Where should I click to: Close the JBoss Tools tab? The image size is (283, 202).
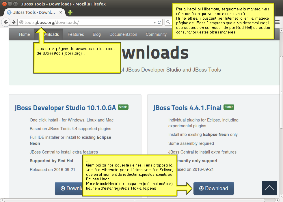pos(61,12)
